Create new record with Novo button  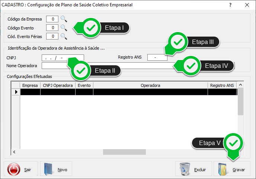tap(56, 169)
